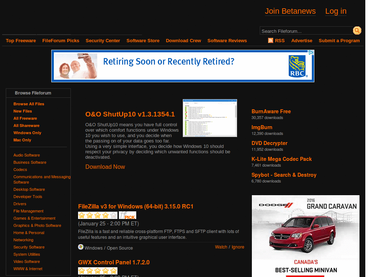The height and width of the screenshot is (277, 370).
Task: Click the Open Source license text under FileZilla
Action: (120, 248)
